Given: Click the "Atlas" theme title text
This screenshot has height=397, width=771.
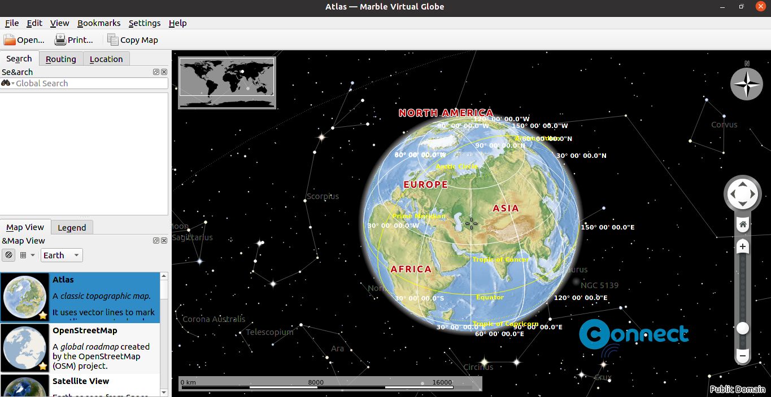Looking at the screenshot, I should pyautogui.click(x=63, y=280).
